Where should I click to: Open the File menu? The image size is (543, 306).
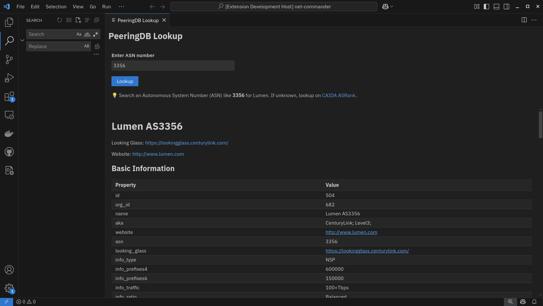[21, 6]
